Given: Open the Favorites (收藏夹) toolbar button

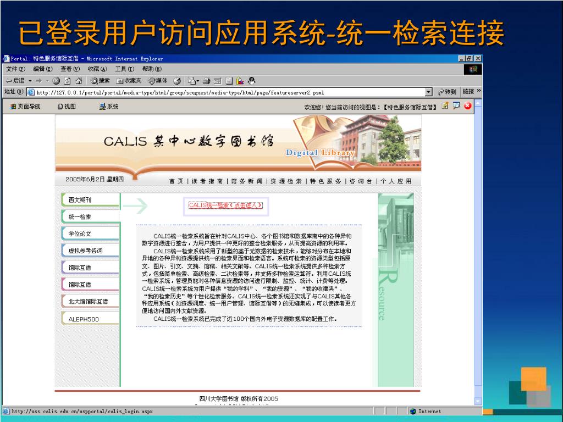Looking at the screenshot, I should click(129, 81).
